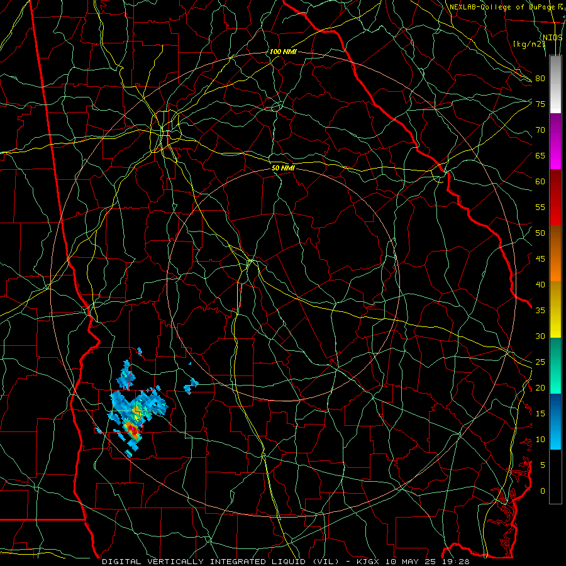Click the 25 value on the color scale
The height and width of the screenshot is (566, 566).
coord(540,362)
